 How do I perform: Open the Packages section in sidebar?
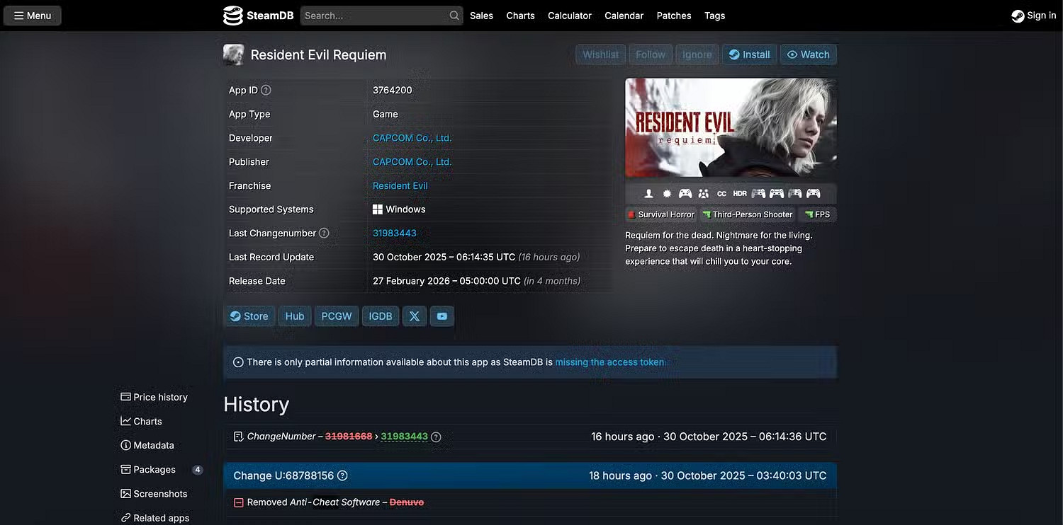[154, 470]
